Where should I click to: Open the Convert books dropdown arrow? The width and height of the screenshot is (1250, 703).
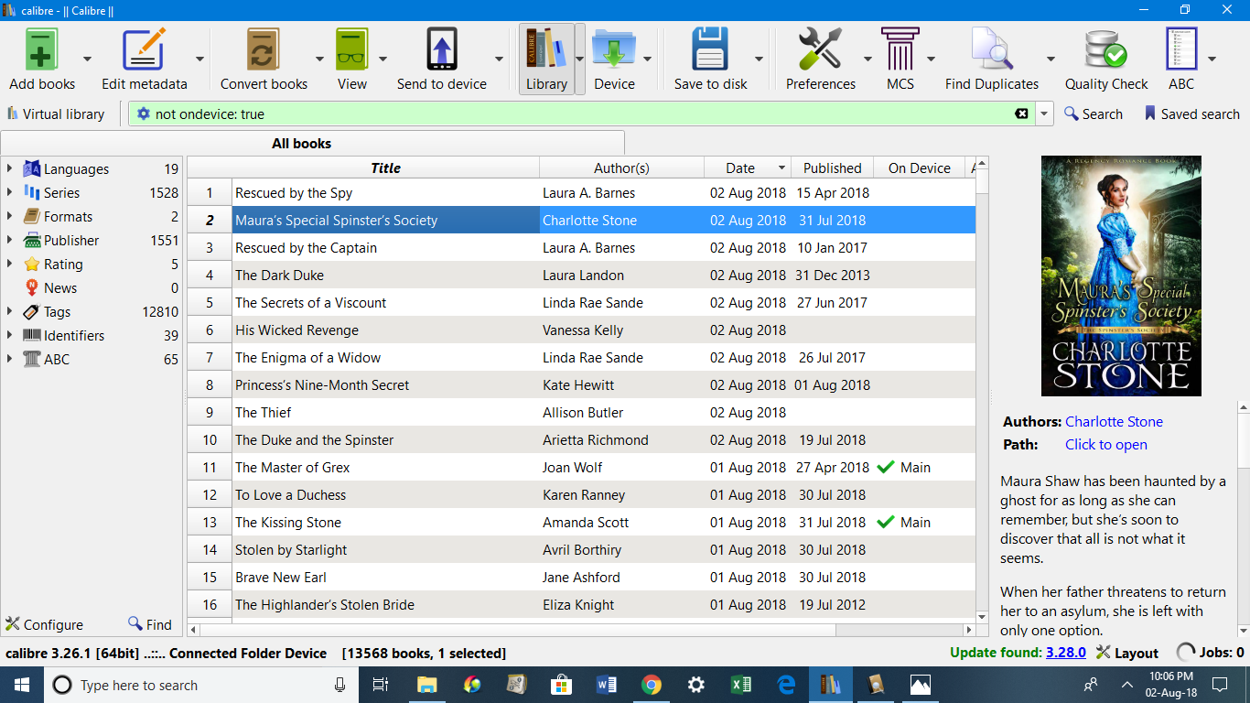[x=319, y=59]
